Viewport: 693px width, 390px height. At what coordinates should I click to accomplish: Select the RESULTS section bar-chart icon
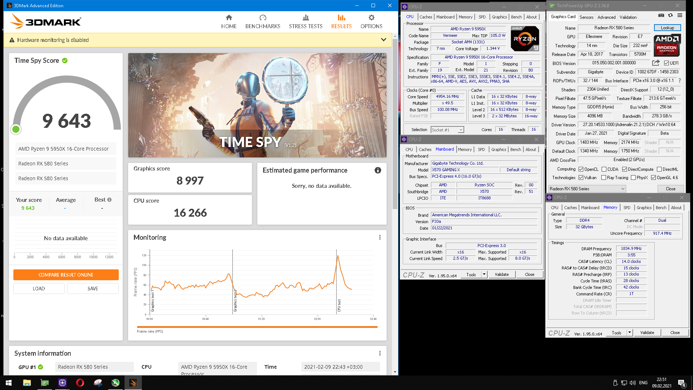pyautogui.click(x=341, y=17)
